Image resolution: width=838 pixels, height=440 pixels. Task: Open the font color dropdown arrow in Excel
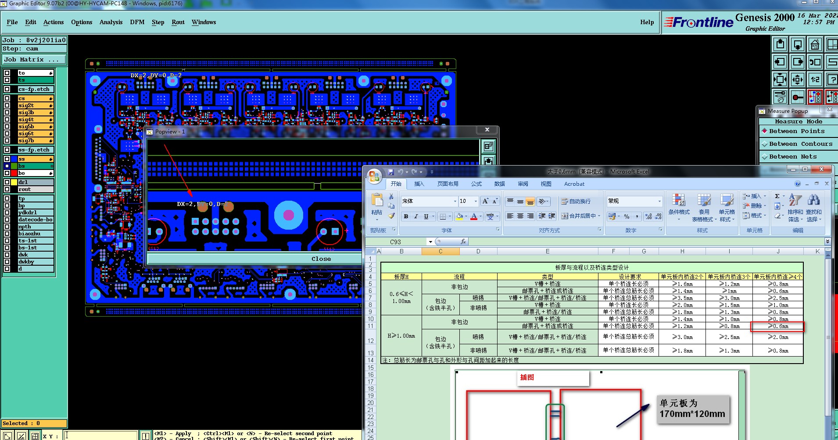click(481, 216)
